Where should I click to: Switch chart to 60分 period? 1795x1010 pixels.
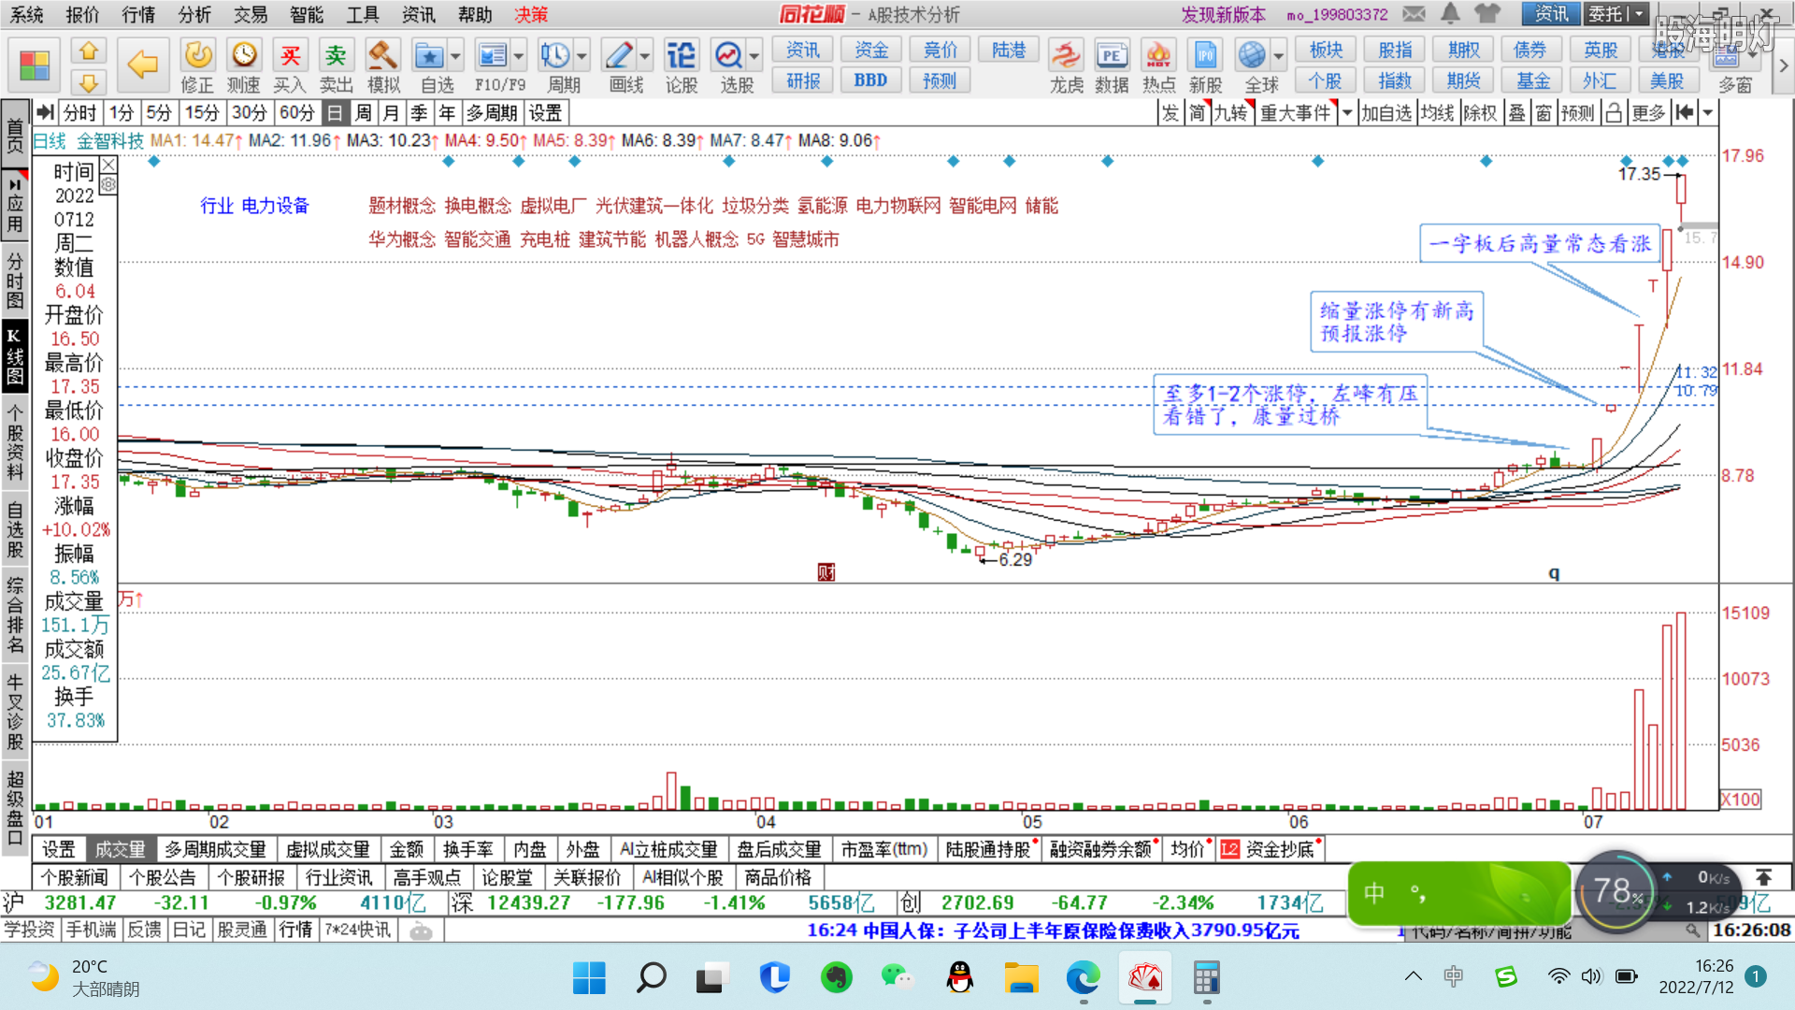(x=297, y=113)
